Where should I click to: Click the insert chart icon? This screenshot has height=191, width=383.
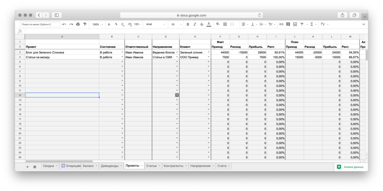click(x=295, y=24)
